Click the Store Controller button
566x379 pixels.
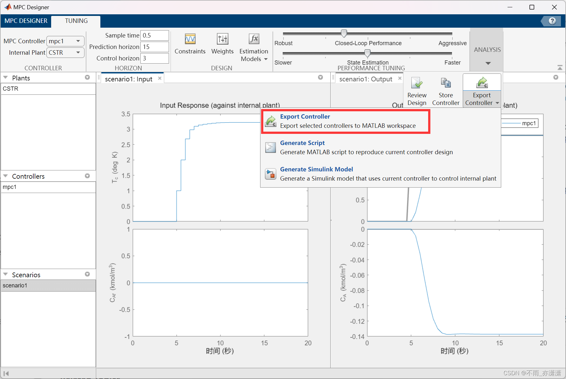[x=446, y=91]
